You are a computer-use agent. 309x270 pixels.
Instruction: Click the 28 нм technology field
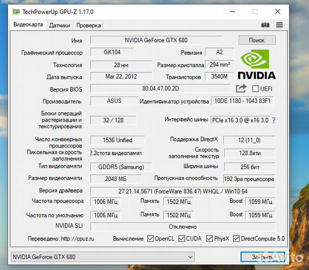121,64
